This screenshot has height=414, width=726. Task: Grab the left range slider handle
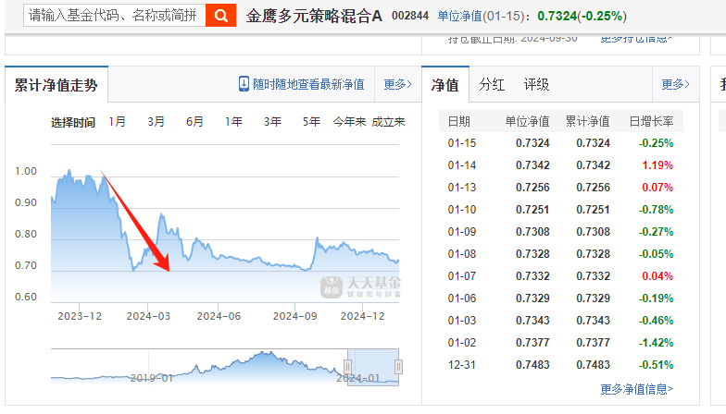(x=348, y=367)
